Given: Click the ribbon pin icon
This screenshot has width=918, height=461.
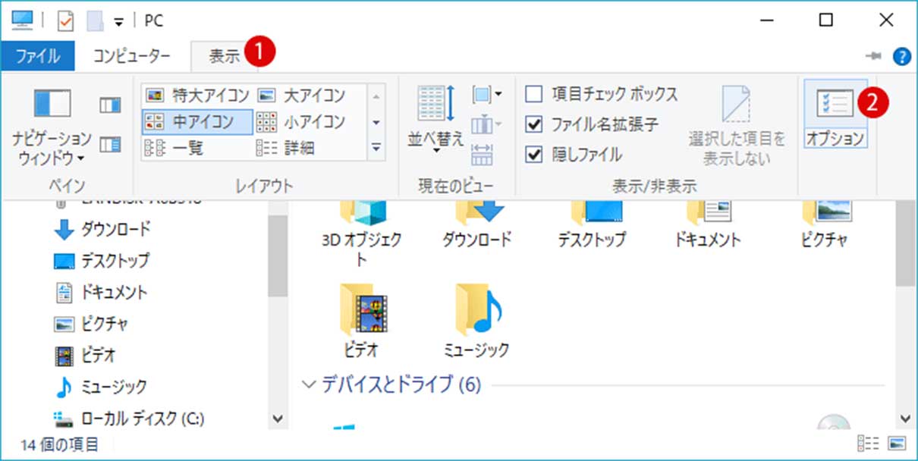Looking at the screenshot, I should click(x=875, y=57).
